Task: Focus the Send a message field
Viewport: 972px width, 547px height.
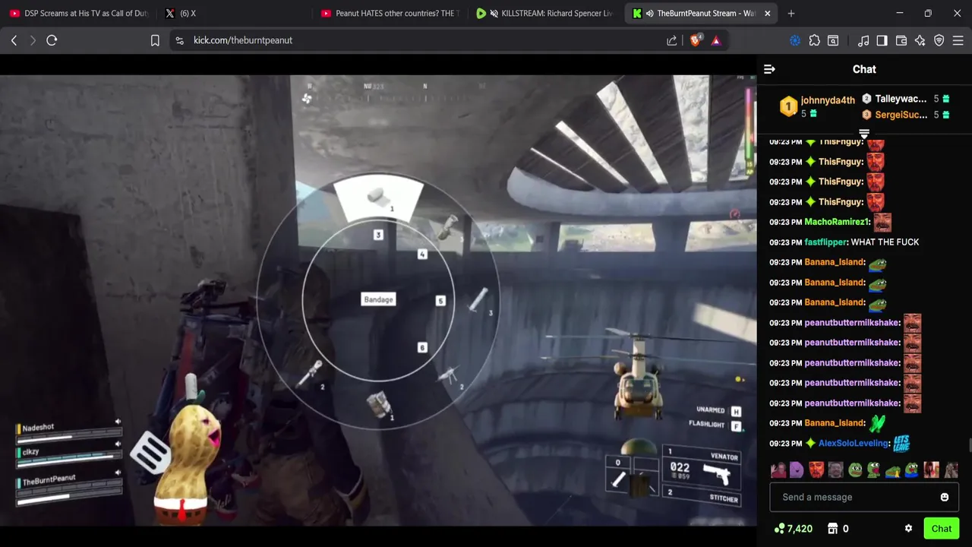Action: pyautogui.click(x=864, y=497)
